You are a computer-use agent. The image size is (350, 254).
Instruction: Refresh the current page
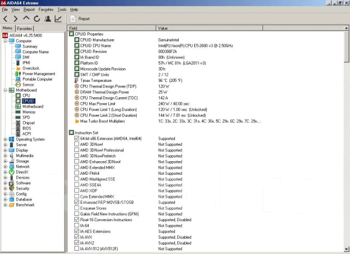coord(37,19)
